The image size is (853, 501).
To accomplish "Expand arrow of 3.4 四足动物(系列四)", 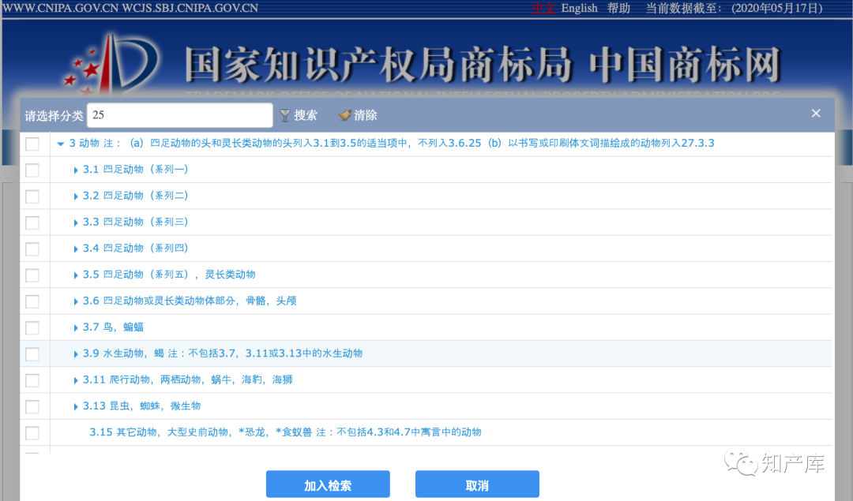I will point(76,249).
